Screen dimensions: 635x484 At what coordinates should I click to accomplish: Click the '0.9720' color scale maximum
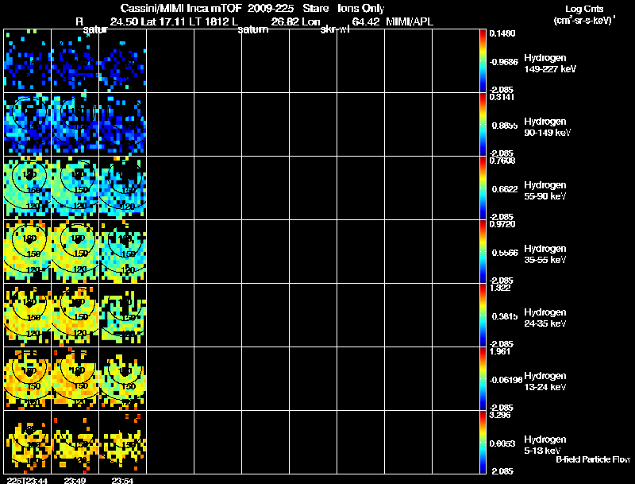tap(502, 224)
